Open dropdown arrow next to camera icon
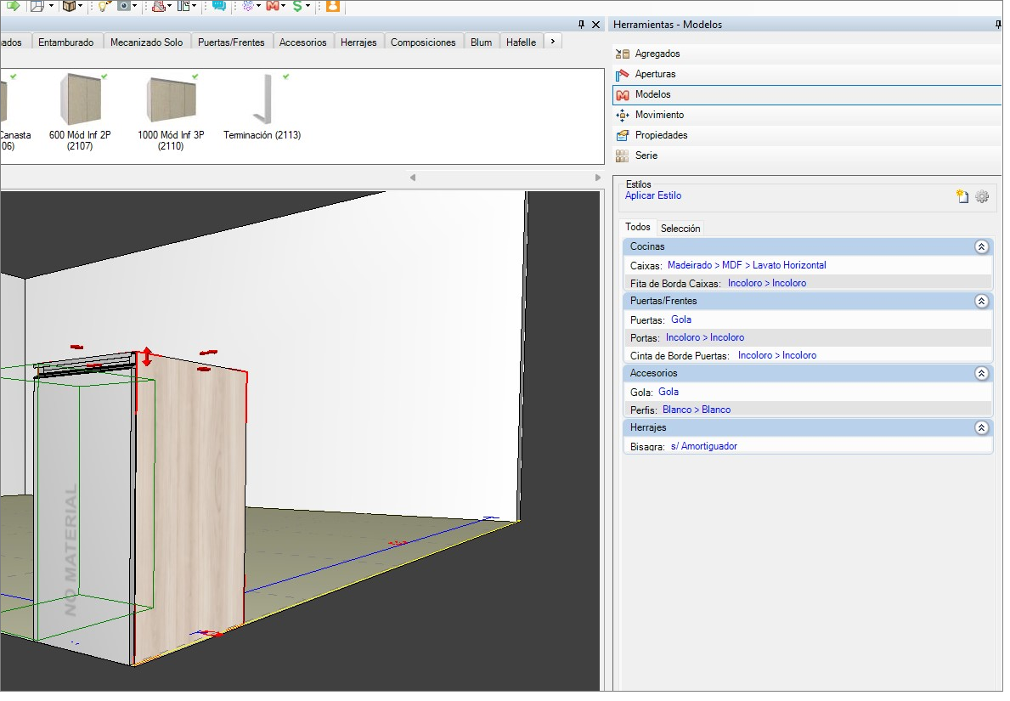1010x701 pixels. click(x=134, y=6)
